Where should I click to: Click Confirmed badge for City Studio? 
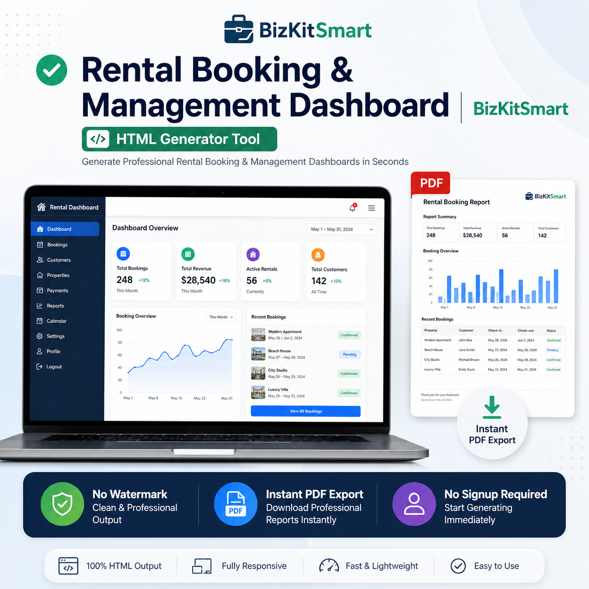pyautogui.click(x=349, y=374)
